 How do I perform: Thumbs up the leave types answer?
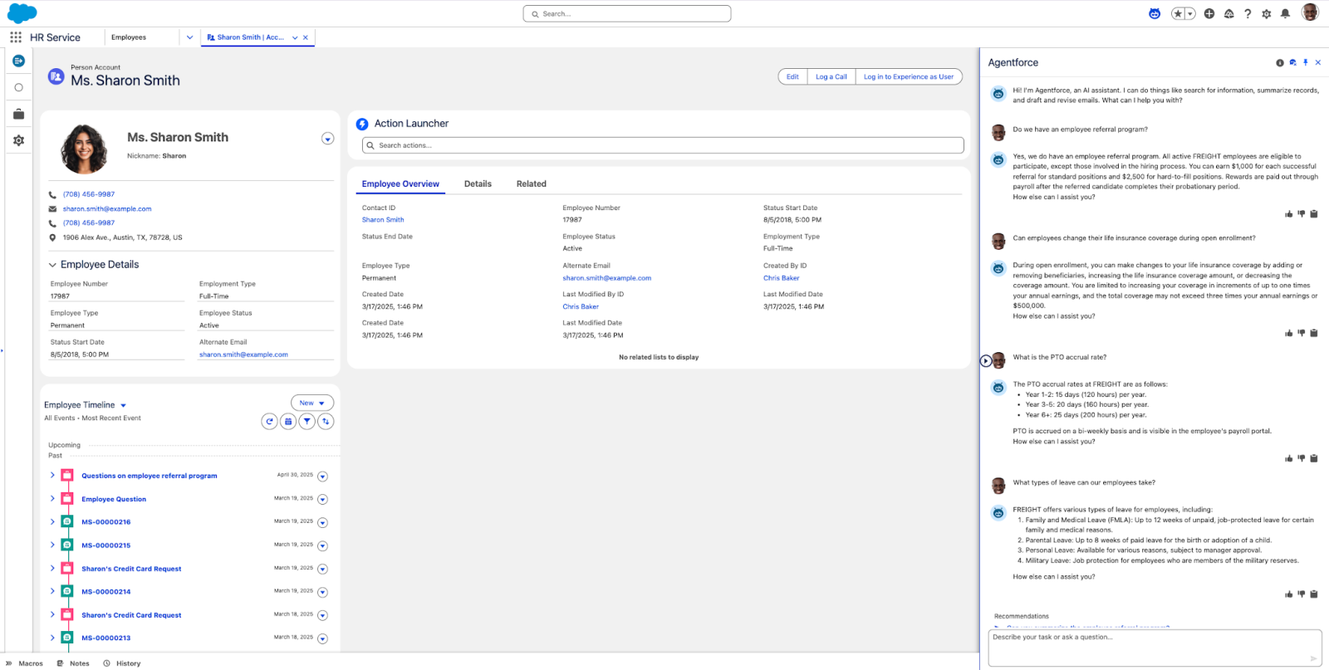(1289, 594)
